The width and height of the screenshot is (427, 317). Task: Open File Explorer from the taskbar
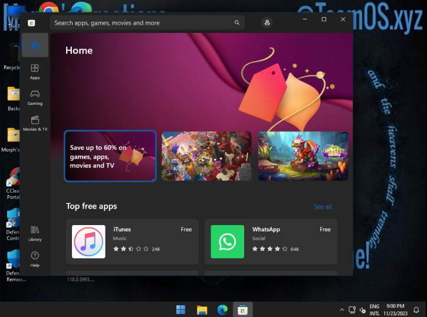click(202, 309)
